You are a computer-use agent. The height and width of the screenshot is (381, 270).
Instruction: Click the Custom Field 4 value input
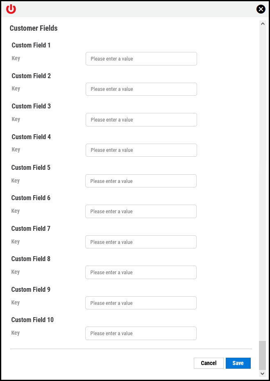click(x=141, y=150)
